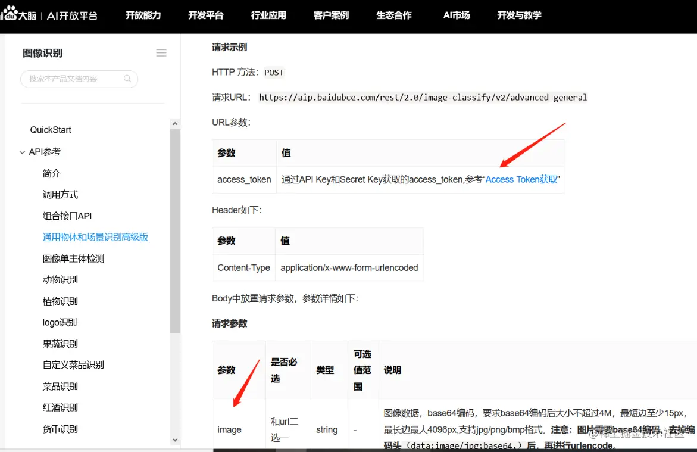Collapse the API参考 section chevron
The height and width of the screenshot is (452, 697).
(22, 152)
